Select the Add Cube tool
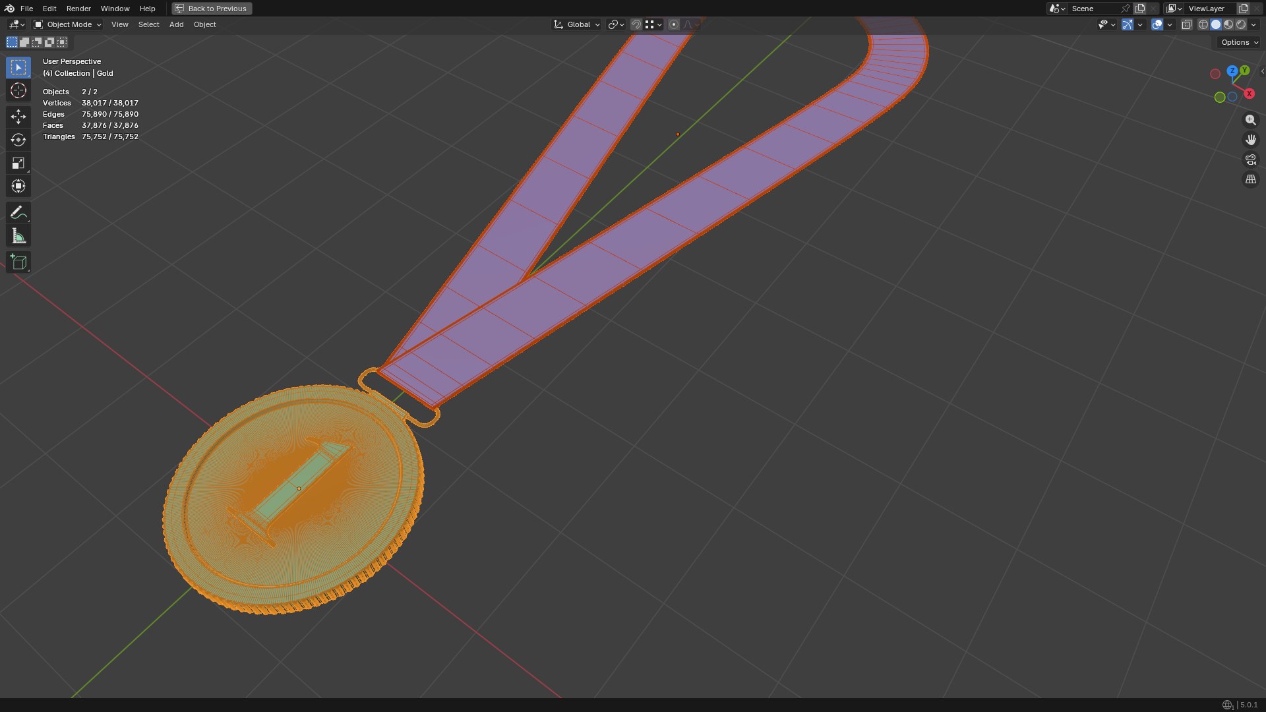The image size is (1266, 712). (x=18, y=262)
